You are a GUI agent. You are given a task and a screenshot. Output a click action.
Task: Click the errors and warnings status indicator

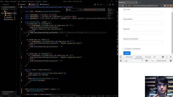10,96
